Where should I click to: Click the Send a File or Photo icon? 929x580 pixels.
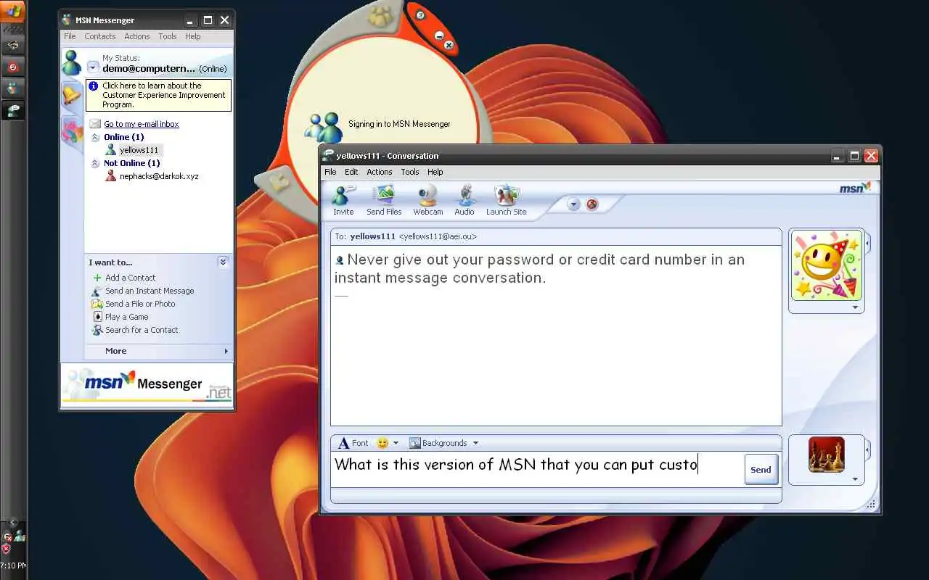pos(97,304)
